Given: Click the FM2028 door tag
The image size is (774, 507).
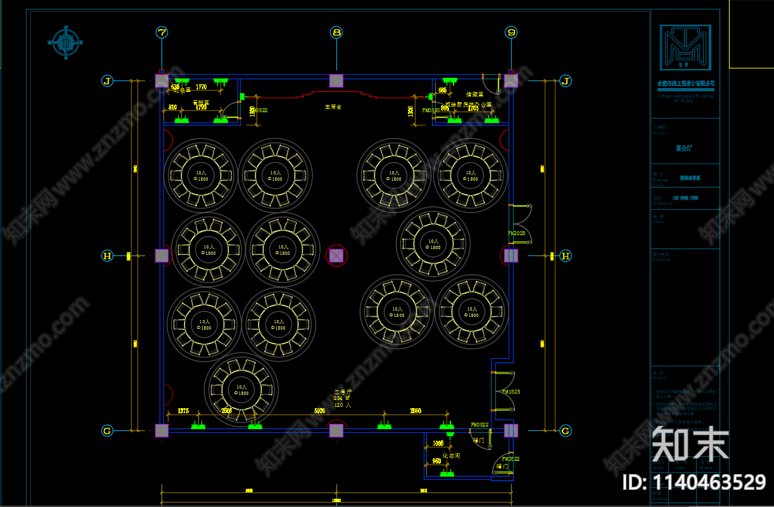Looking at the screenshot, I should click(516, 233).
